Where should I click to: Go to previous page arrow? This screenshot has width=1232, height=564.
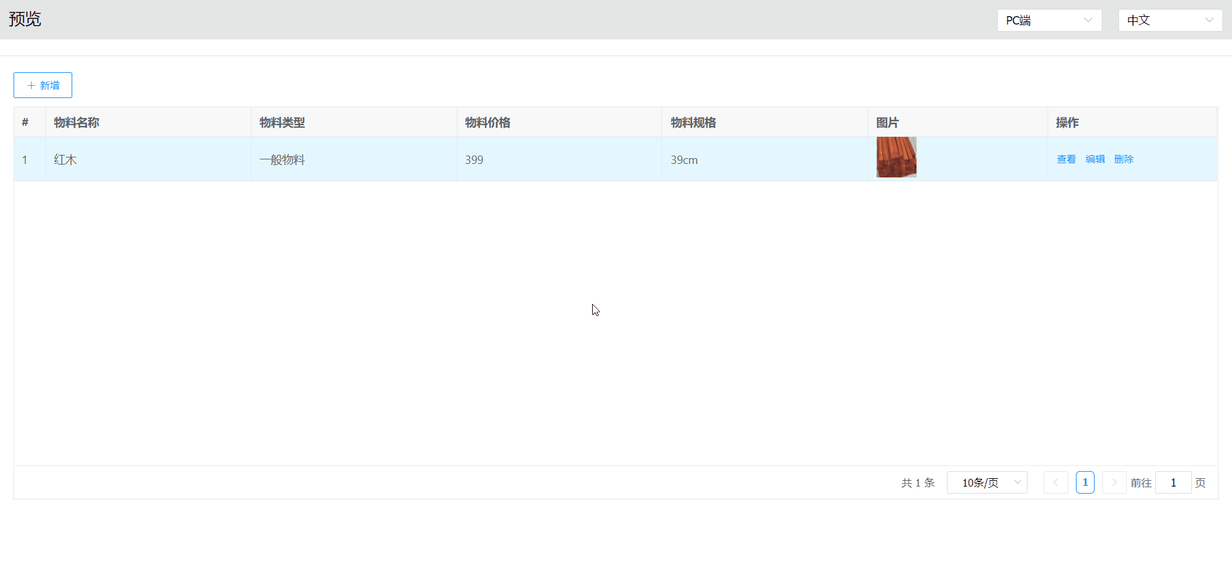click(x=1055, y=483)
